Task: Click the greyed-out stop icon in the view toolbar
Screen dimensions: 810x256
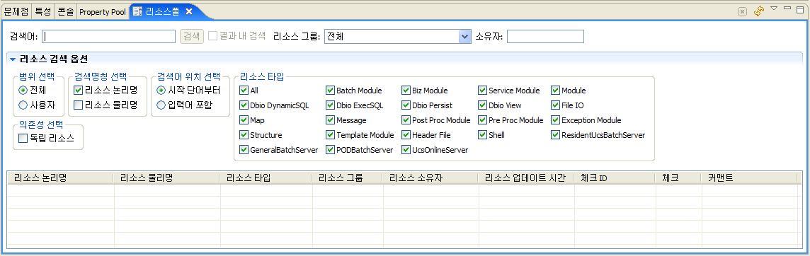Action: coord(742,11)
